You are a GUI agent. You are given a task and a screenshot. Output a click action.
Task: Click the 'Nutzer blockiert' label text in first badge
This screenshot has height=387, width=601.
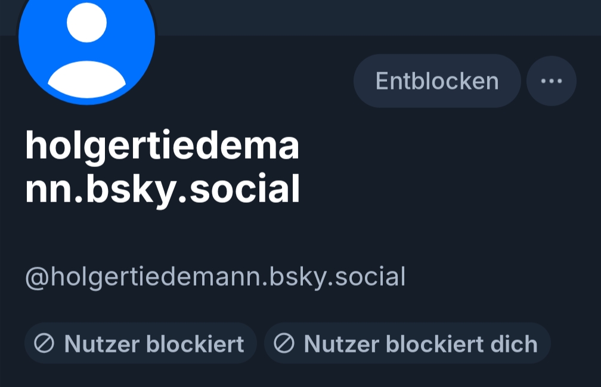154,344
